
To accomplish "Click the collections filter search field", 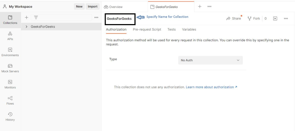I will (x=61, y=17).
